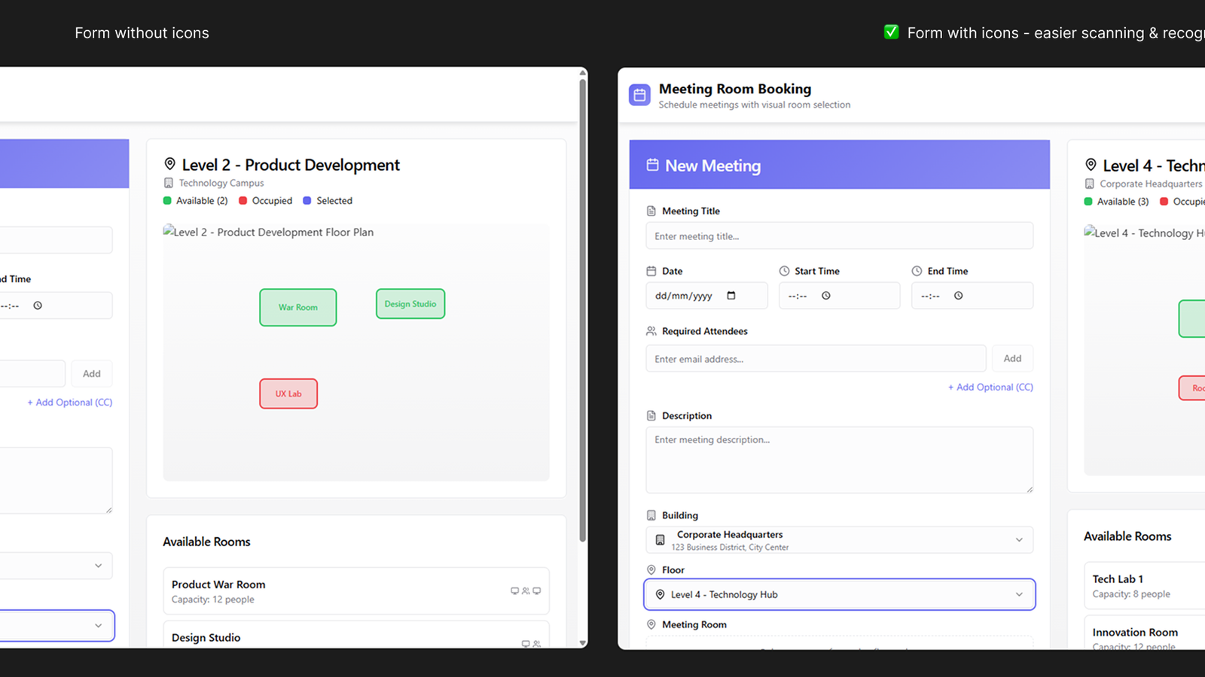Click the clock icon in left form time field
This screenshot has height=677, width=1205.
tap(38, 305)
